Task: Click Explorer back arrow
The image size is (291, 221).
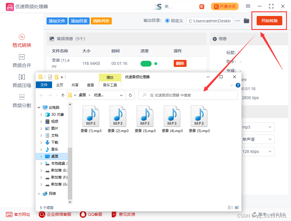Action: pyautogui.click(x=41, y=95)
